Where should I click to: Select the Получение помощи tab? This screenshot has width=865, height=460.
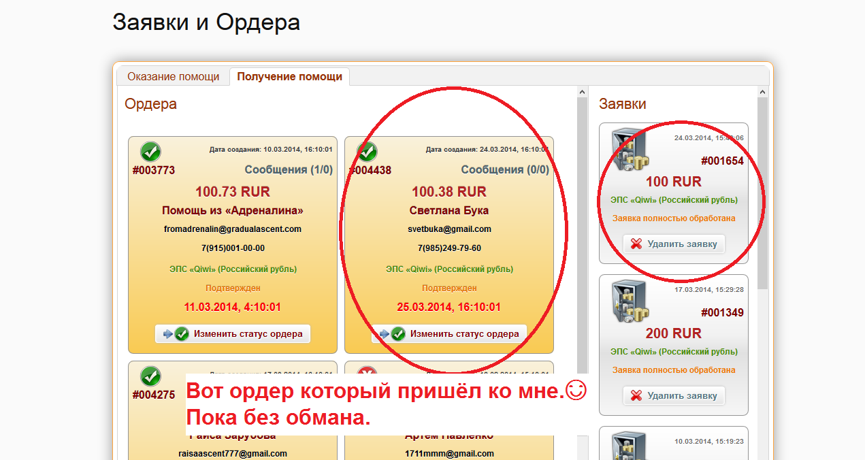(x=289, y=76)
